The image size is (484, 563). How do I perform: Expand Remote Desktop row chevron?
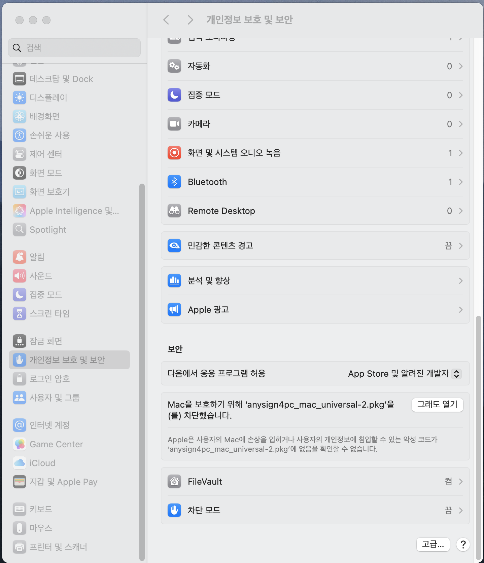tap(461, 211)
